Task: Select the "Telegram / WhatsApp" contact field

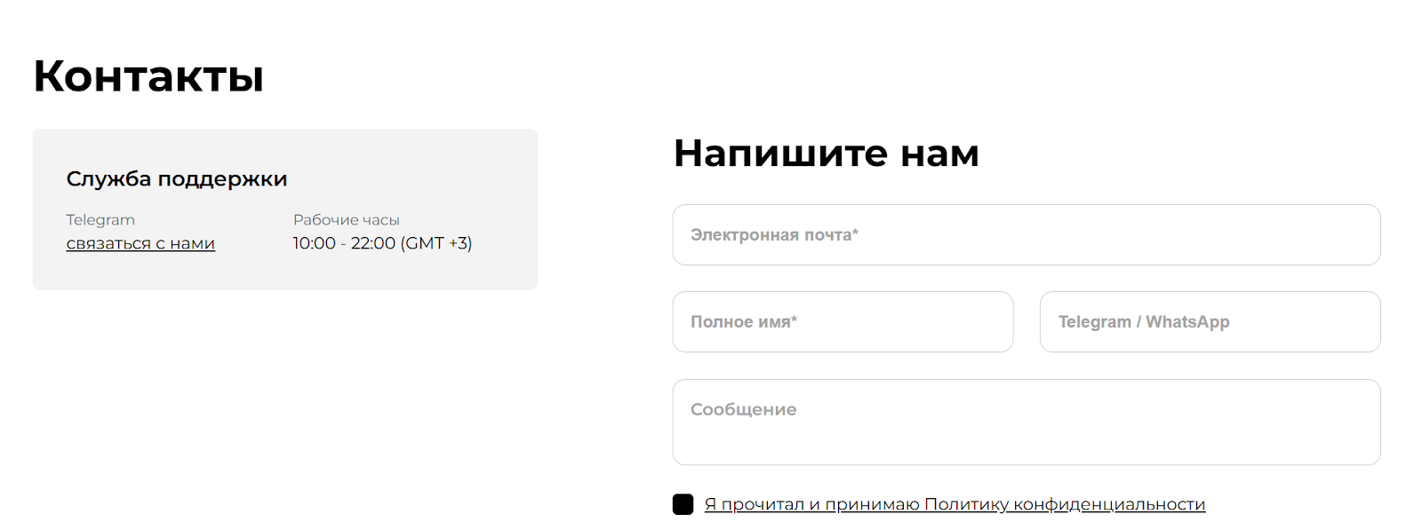Action: point(1210,322)
